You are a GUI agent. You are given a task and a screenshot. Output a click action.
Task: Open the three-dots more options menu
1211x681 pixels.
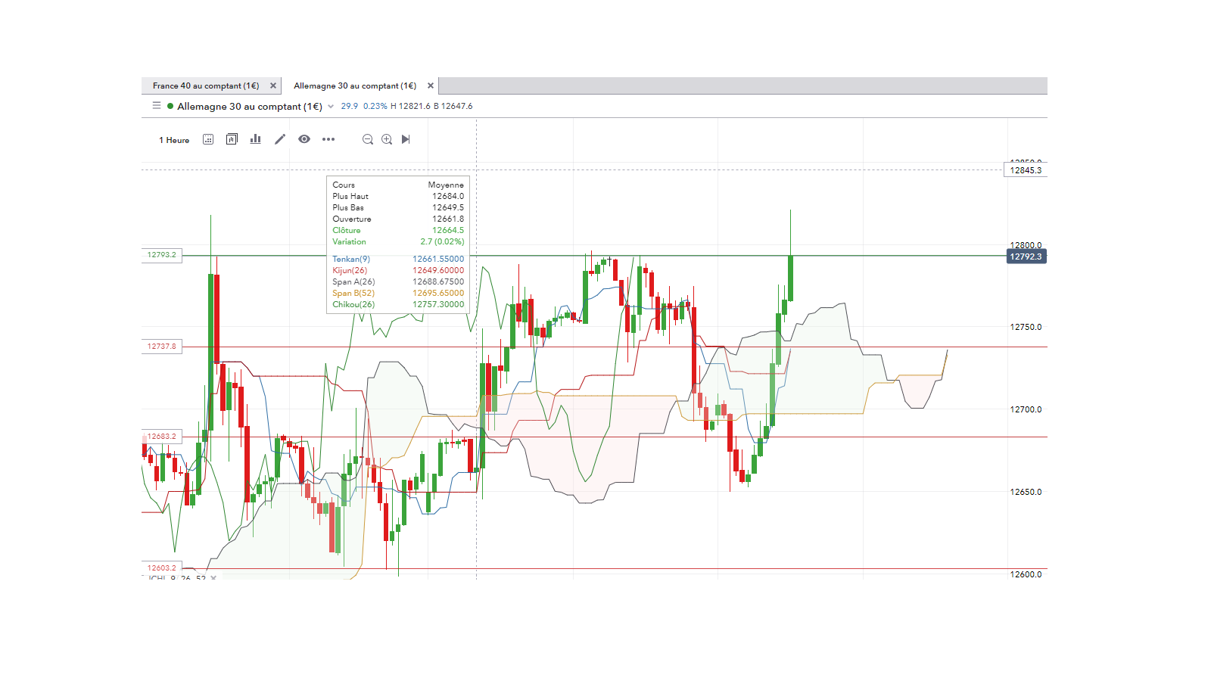coord(328,139)
